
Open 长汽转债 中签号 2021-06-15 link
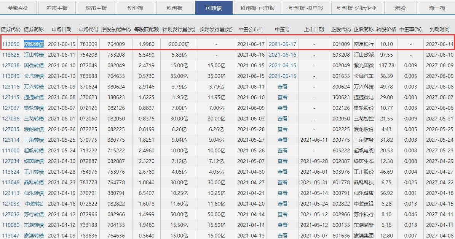[283, 76]
